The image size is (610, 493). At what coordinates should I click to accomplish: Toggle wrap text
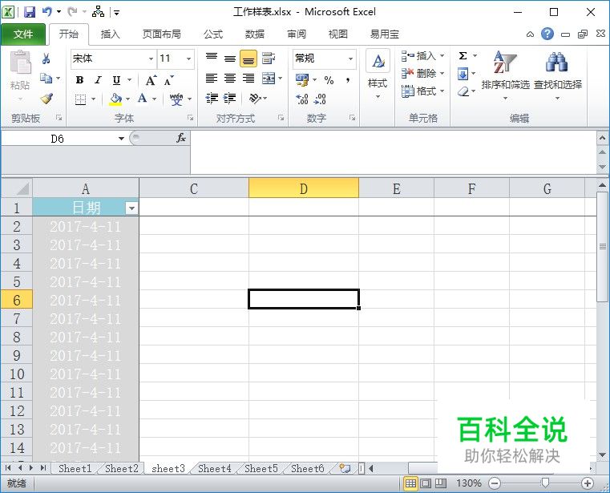coord(268,59)
